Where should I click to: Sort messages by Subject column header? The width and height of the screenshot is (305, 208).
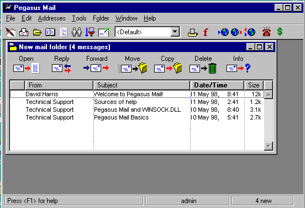point(142,85)
